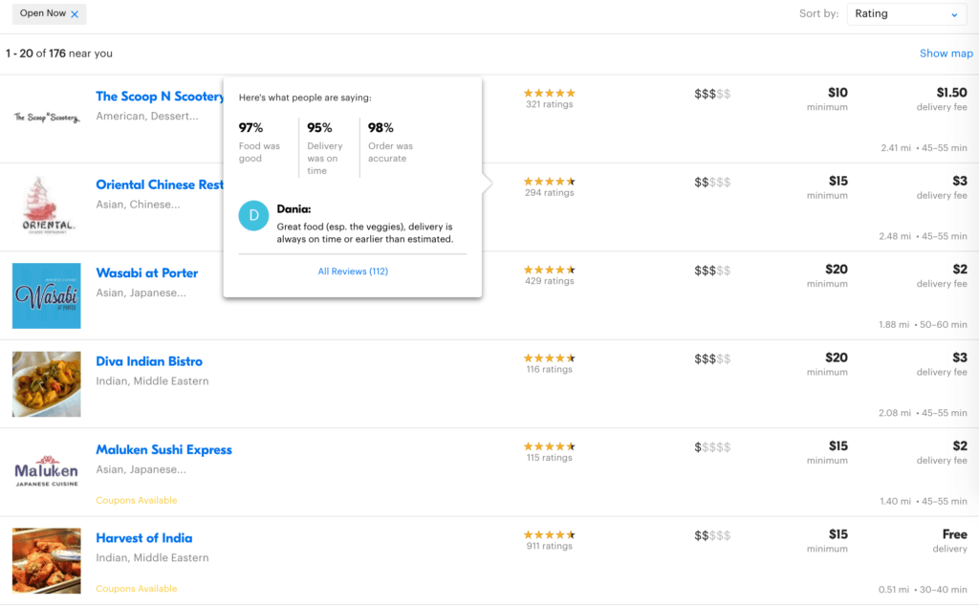Click the Harvest of India star rating
979x607 pixels.
click(549, 535)
